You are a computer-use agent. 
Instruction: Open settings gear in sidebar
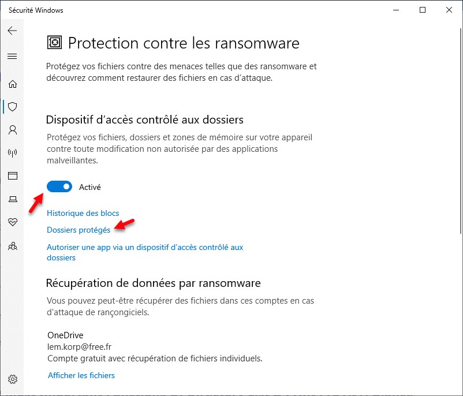click(12, 379)
